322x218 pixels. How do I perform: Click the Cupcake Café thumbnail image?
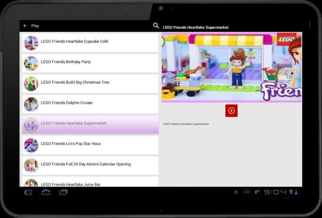(31, 43)
